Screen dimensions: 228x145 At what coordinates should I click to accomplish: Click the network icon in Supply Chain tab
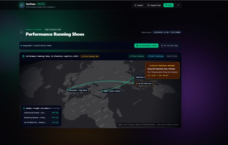(x=148, y=5)
